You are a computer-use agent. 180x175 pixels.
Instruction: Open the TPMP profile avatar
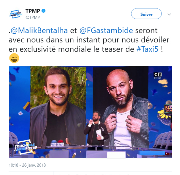[16, 14]
